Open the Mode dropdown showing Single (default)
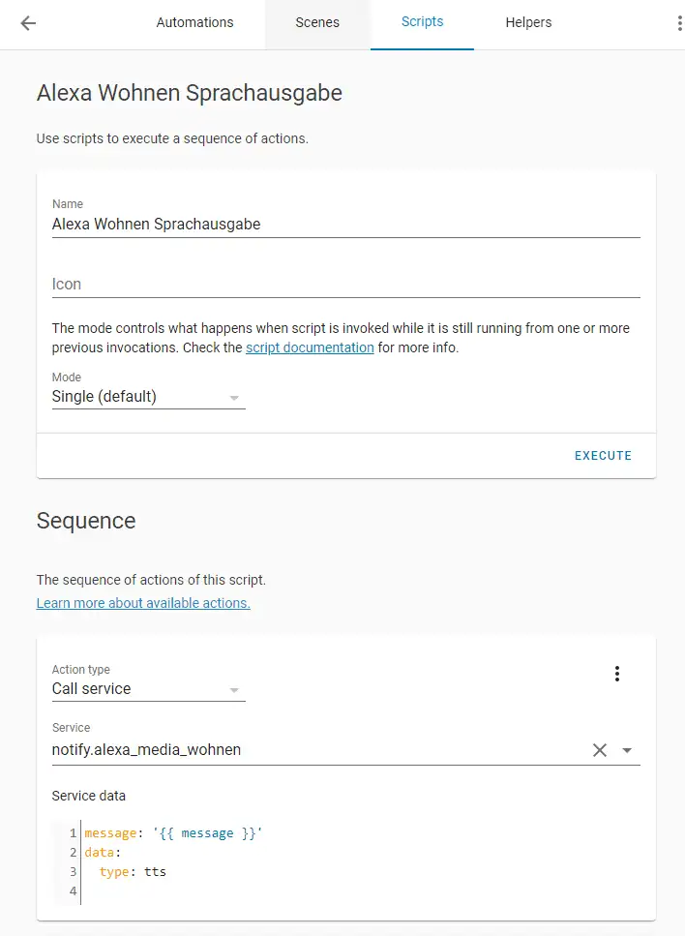Image resolution: width=685 pixels, height=936 pixels. 148,397
